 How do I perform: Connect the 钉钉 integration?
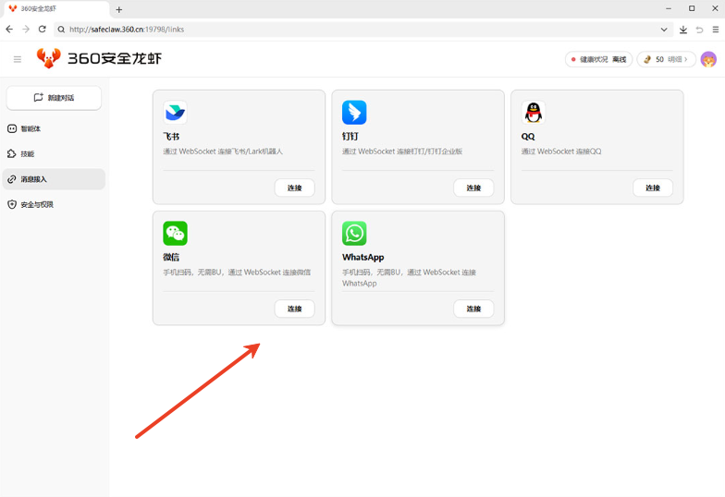tap(473, 188)
